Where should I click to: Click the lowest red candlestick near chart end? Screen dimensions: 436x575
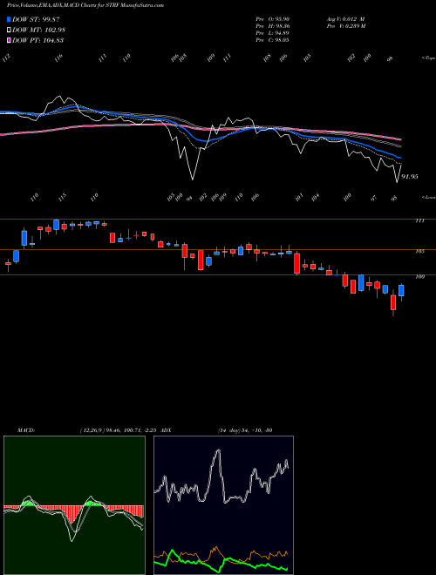click(x=393, y=302)
